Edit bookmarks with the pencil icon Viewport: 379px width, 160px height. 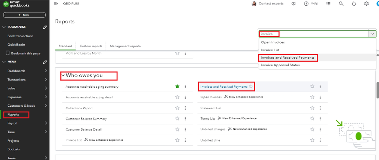45,27
